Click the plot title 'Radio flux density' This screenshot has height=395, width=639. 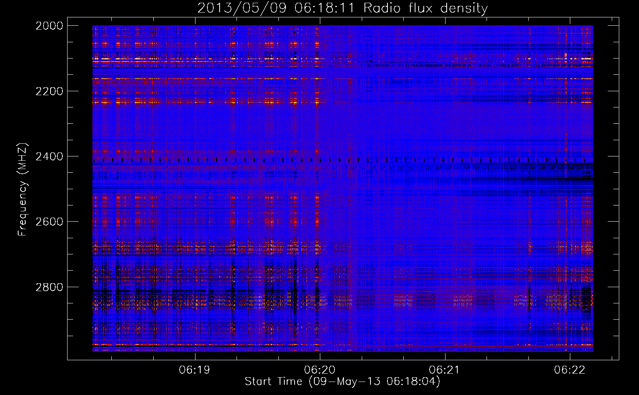coord(426,8)
